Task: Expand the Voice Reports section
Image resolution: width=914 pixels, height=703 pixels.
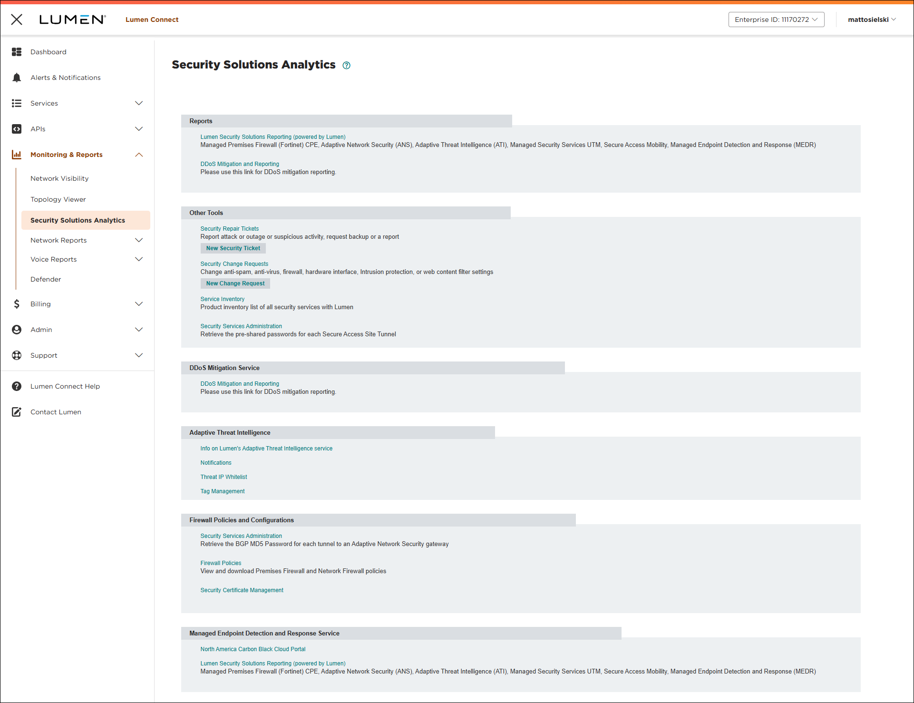Action: pyautogui.click(x=139, y=259)
